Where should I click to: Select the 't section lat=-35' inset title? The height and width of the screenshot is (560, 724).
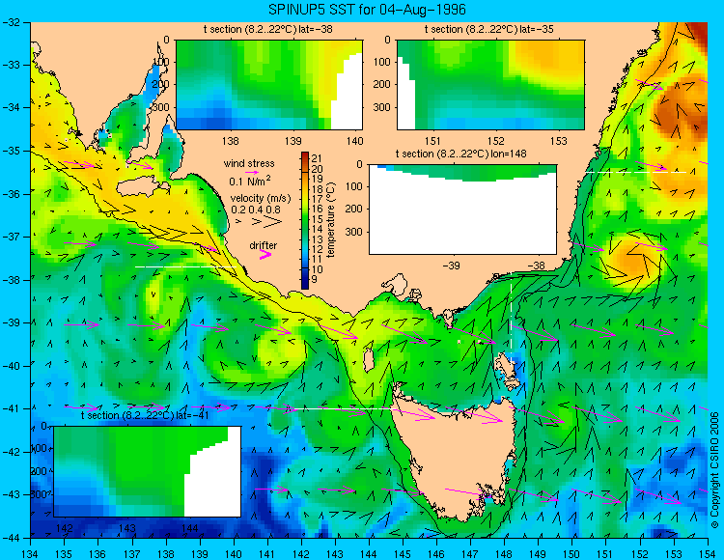coord(489,30)
